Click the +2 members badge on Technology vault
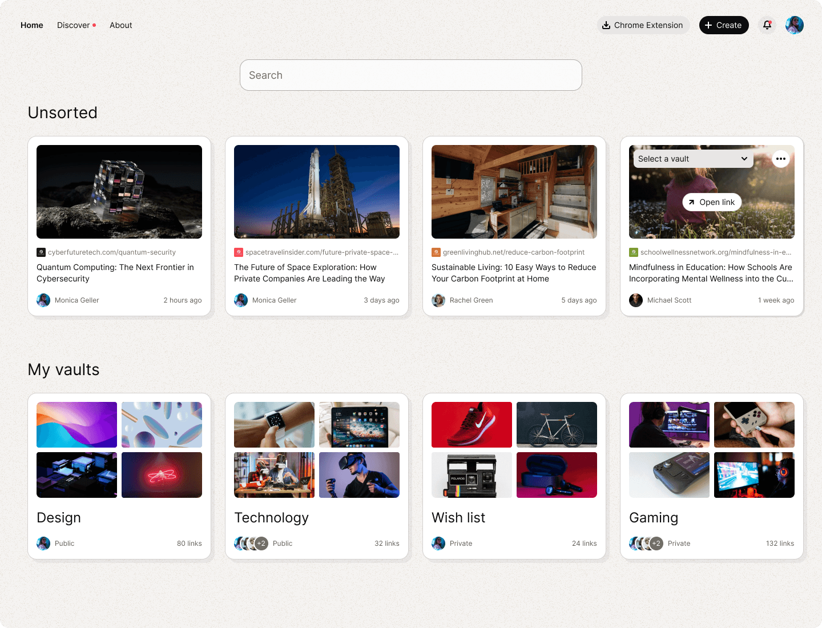Screen dimensions: 822x628 pyautogui.click(x=261, y=544)
